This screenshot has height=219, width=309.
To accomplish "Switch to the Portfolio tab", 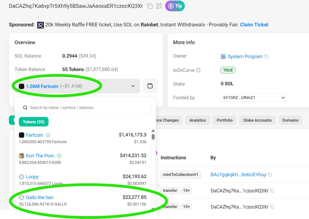I will (225, 120).
